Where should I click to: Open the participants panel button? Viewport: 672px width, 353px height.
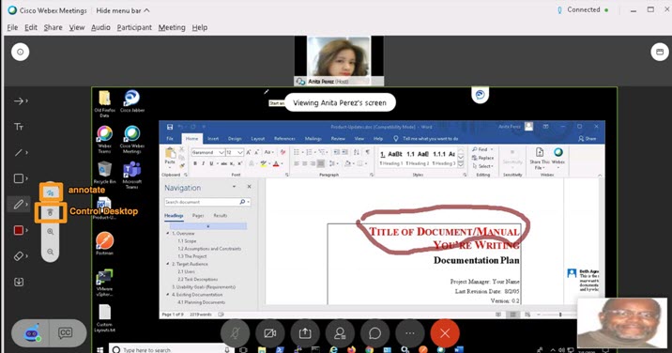[x=340, y=333]
